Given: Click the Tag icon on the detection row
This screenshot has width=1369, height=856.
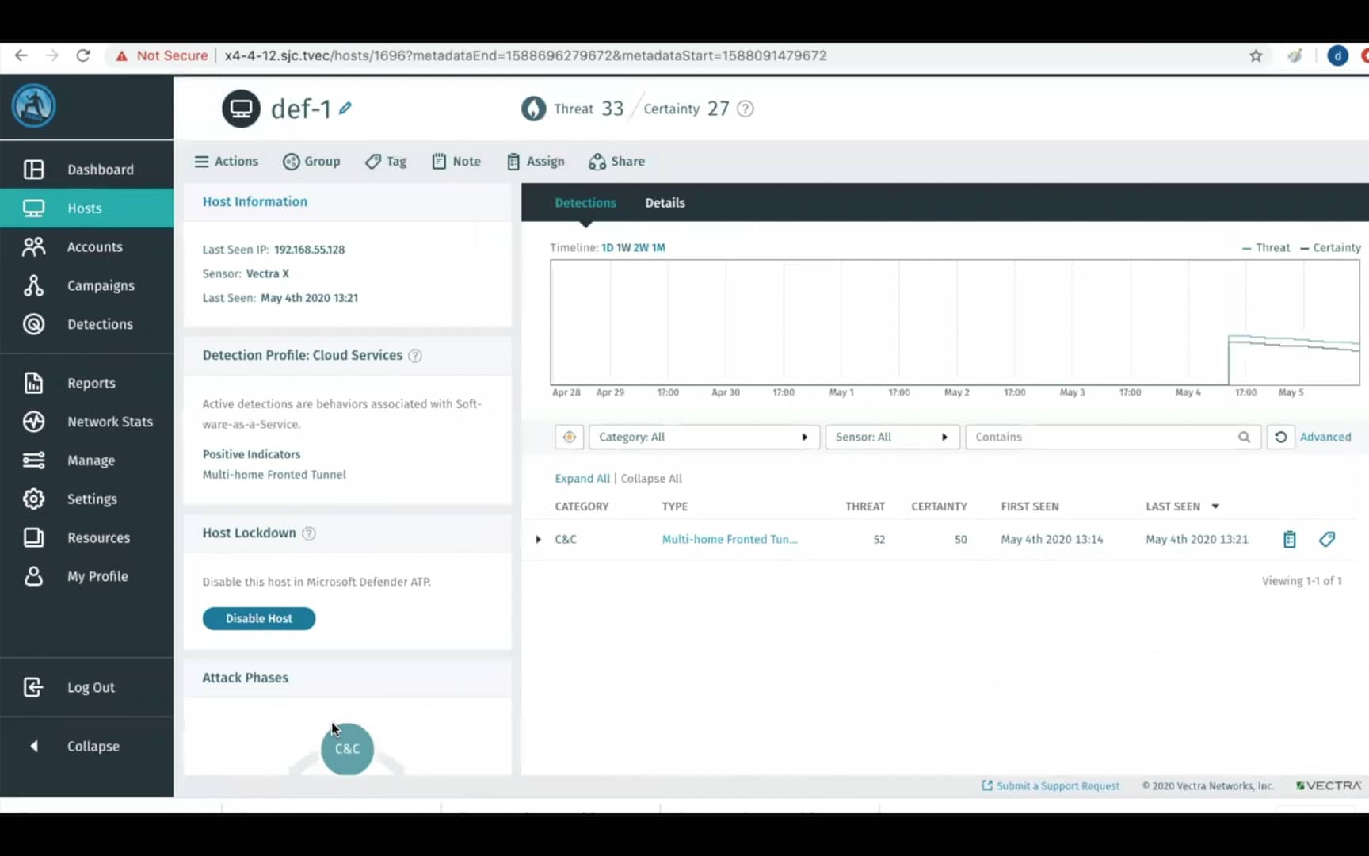Looking at the screenshot, I should tap(1327, 539).
